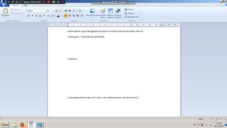The width and height of the screenshot is (227, 128).
Task: Click the volume icon in system tray
Action: 206,125
